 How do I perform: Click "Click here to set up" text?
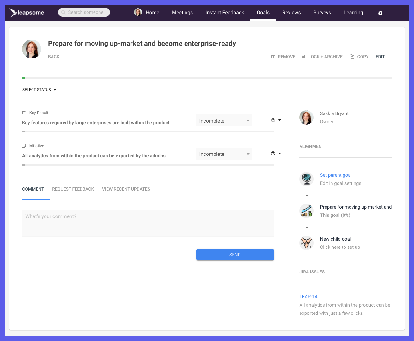(x=340, y=247)
